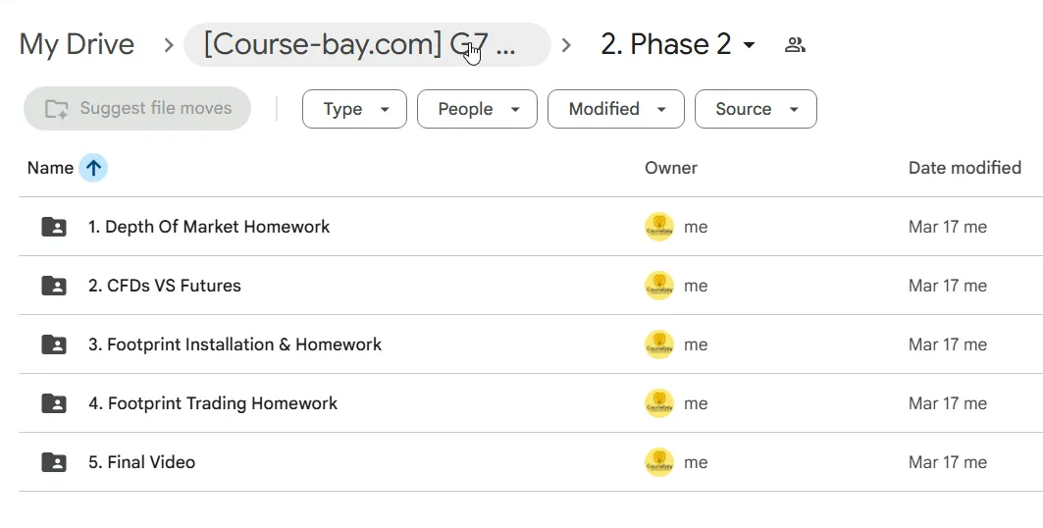Click the Footprint Installation & Homework folder icon
The height and width of the screenshot is (528, 1043).
[54, 344]
